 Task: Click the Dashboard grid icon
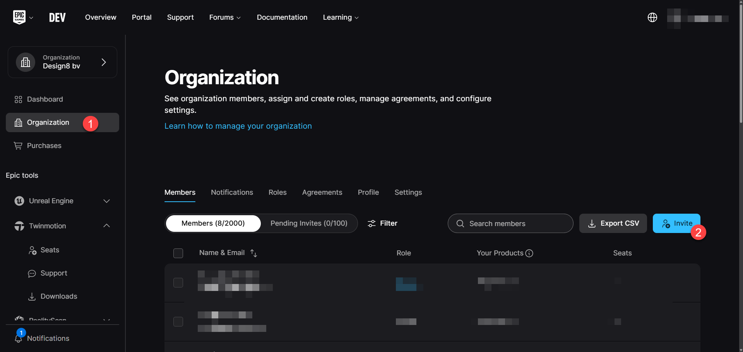click(18, 99)
